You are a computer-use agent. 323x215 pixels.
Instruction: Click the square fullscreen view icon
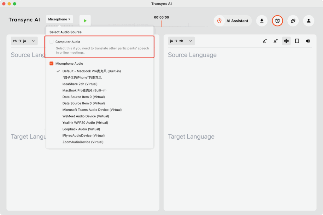pyautogui.click(x=297, y=41)
